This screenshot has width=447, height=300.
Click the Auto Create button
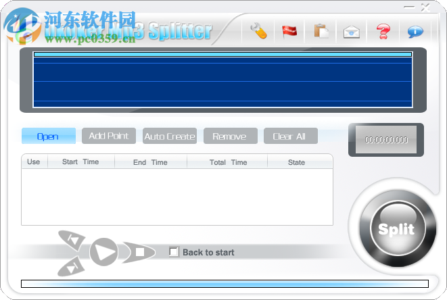pyautogui.click(x=170, y=136)
